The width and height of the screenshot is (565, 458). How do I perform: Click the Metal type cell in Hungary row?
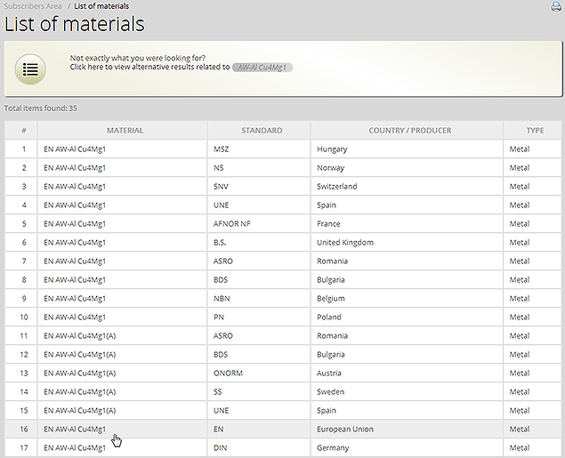click(532, 149)
